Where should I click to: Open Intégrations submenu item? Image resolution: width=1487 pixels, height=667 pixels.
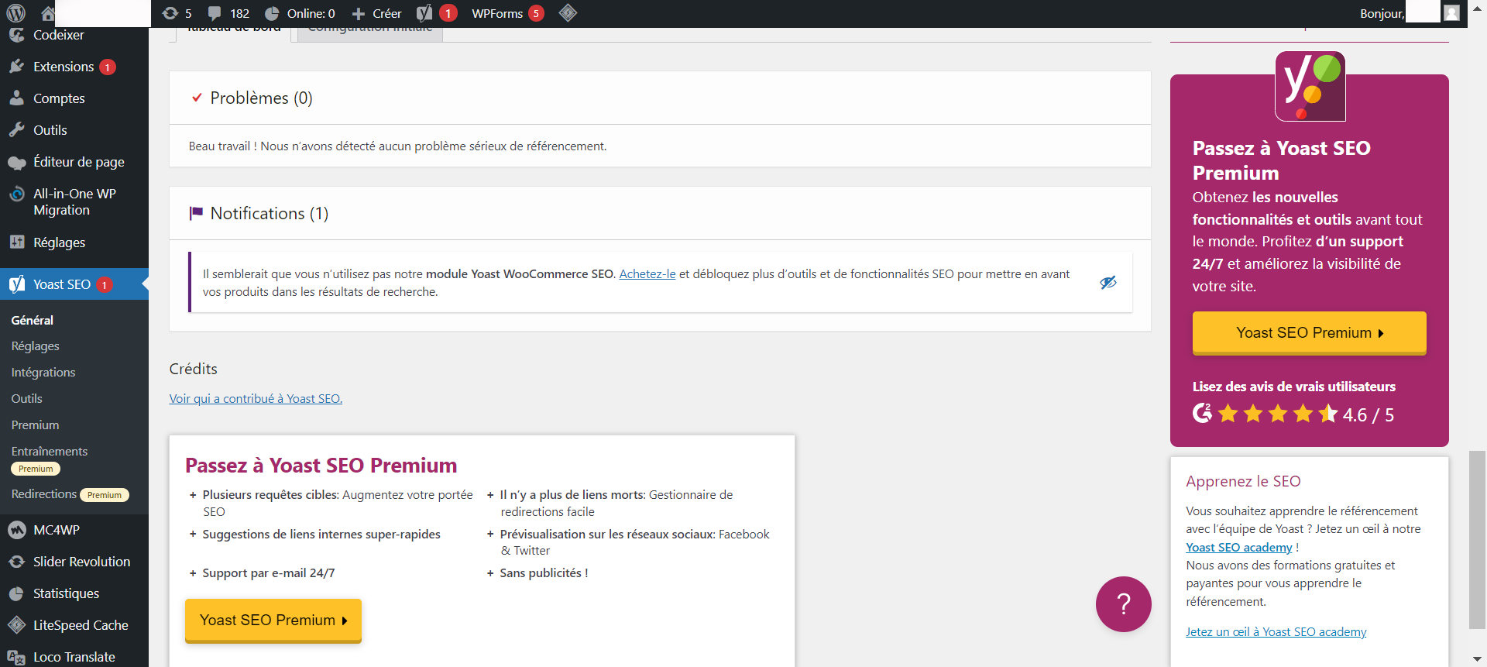pos(43,373)
